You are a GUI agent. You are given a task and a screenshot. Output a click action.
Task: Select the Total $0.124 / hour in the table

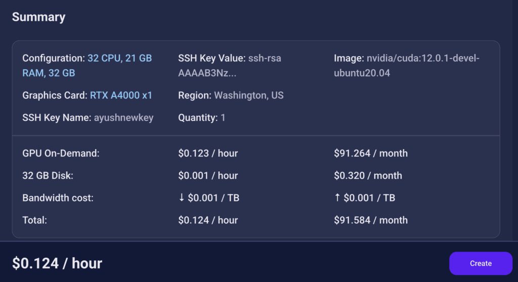point(208,220)
